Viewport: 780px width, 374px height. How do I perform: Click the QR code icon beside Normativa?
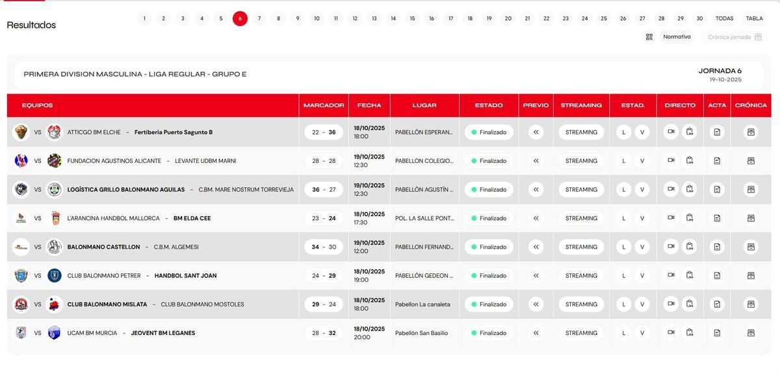coord(649,37)
